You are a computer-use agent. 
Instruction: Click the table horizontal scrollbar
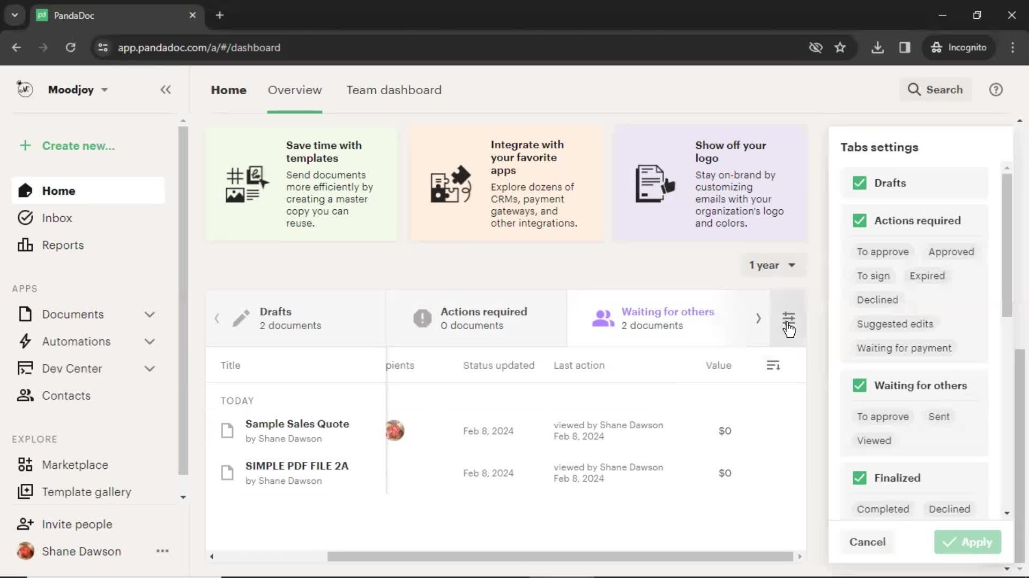point(560,557)
